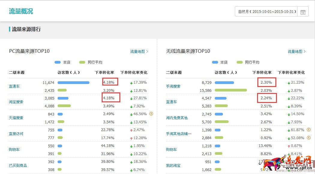The width and height of the screenshot is (315, 174).
Task: Click blue visitor bar for 11,674 直通车
Action: pos(73,82)
